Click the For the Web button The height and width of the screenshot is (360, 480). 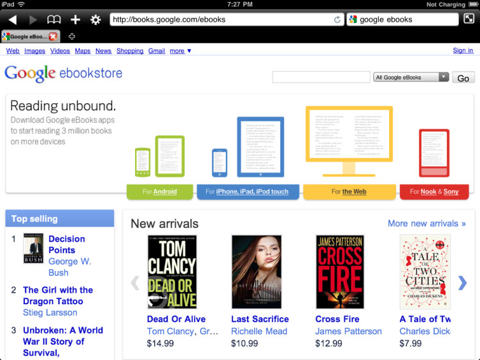click(x=349, y=192)
